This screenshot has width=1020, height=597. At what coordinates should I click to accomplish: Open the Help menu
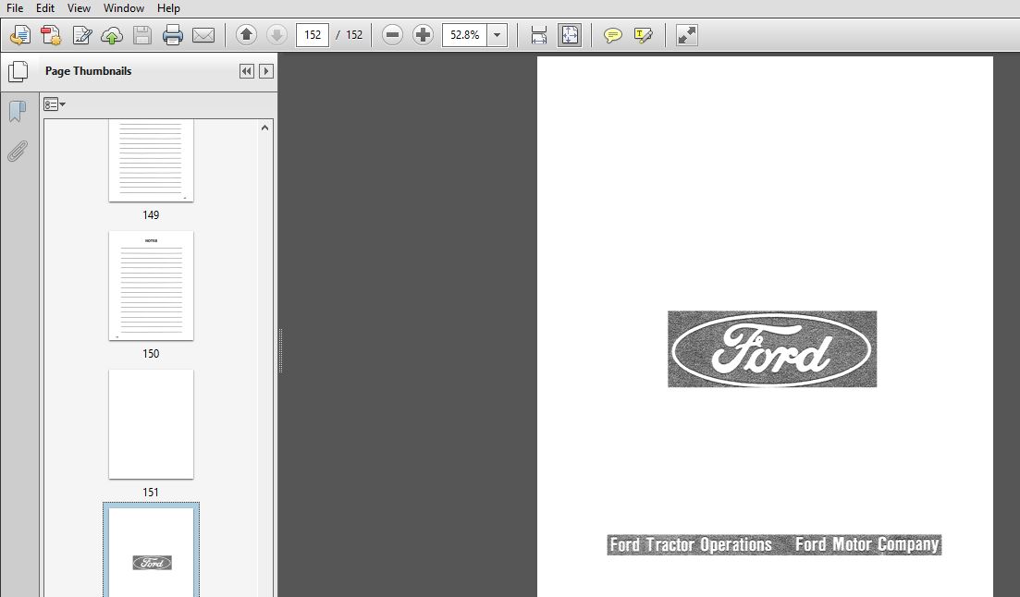pos(168,8)
